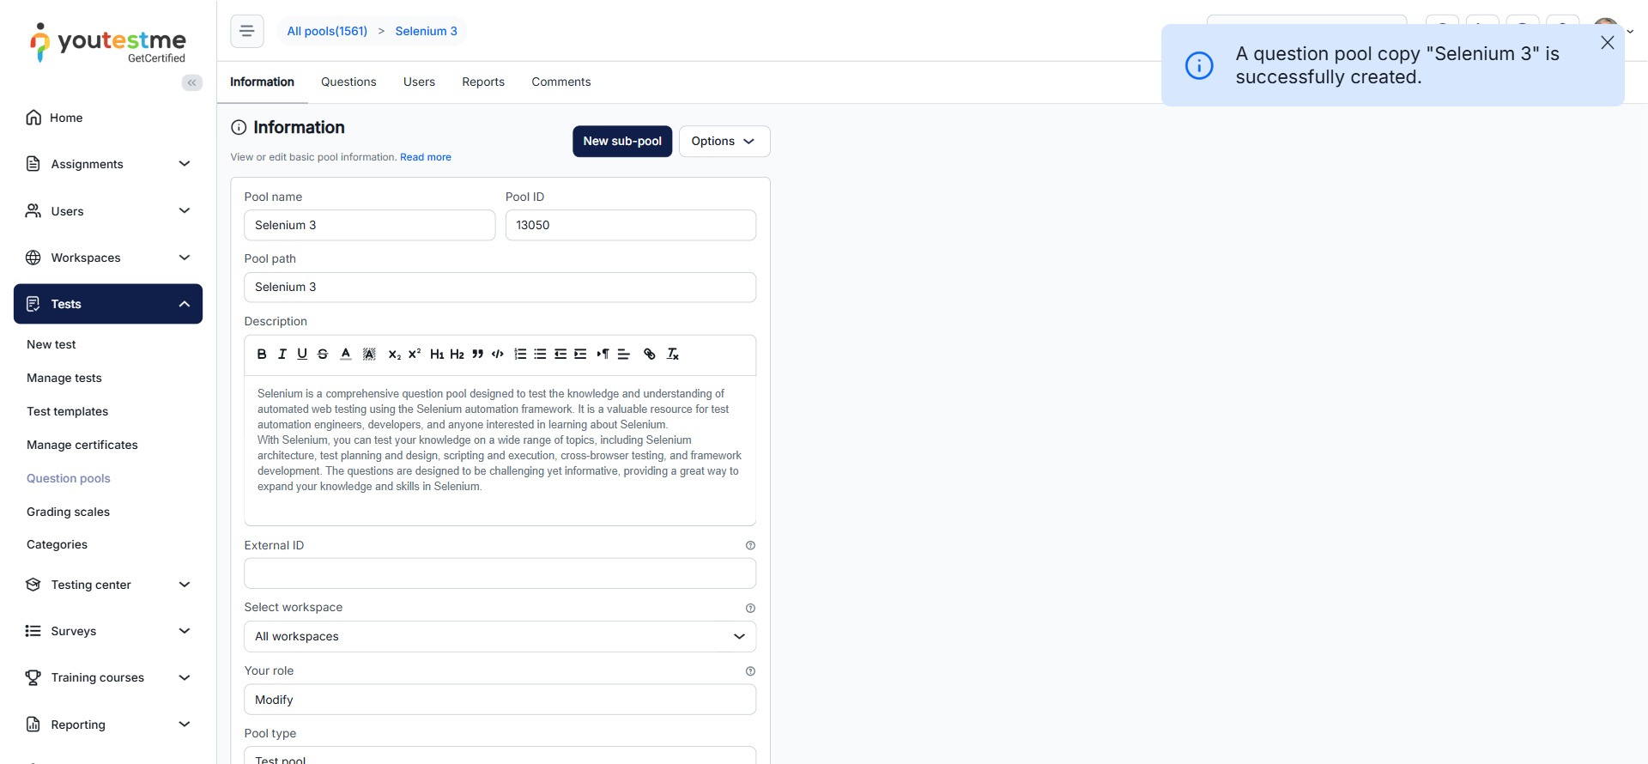The height and width of the screenshot is (764, 1648).
Task: Toggle italic formatting in description editor
Action: [x=282, y=354]
